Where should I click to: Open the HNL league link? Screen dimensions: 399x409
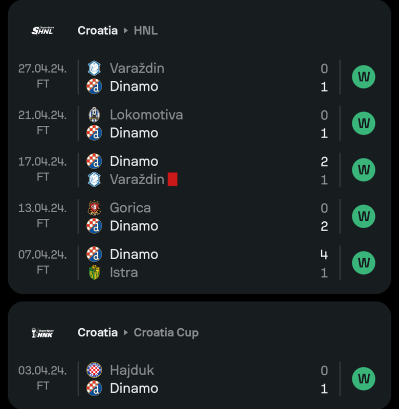[146, 31]
